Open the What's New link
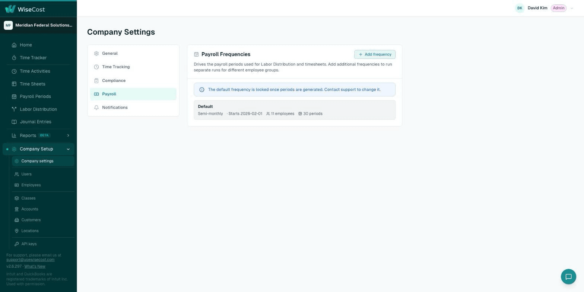The height and width of the screenshot is (292, 584). coord(35,266)
